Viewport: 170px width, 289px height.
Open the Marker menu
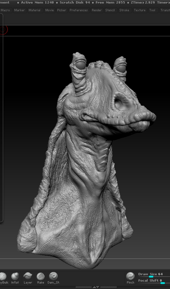20,10
